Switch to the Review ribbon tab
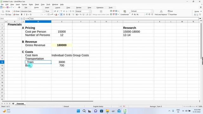203x114 pixels. [x=79, y=8]
